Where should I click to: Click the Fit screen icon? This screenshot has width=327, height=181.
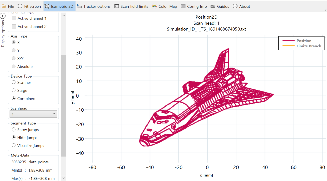tap(20, 6)
